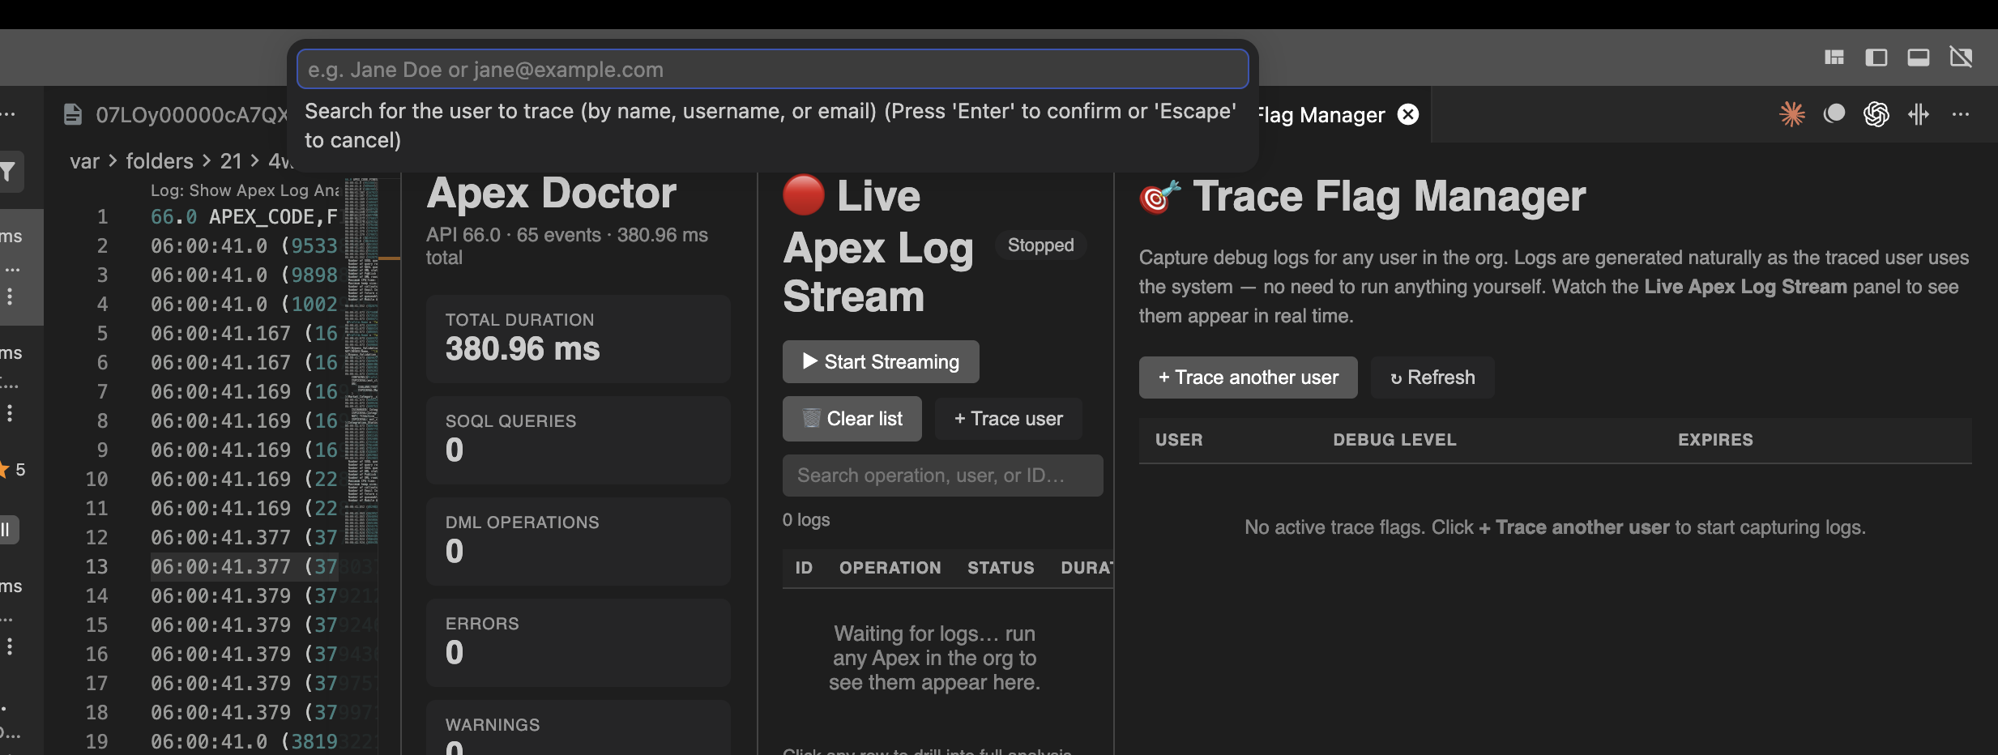Click line number 13 in the gutter
Screen dimensions: 1998x755
[x=96, y=567]
